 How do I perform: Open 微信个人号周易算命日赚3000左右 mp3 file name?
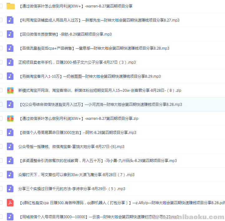[77, 132]
